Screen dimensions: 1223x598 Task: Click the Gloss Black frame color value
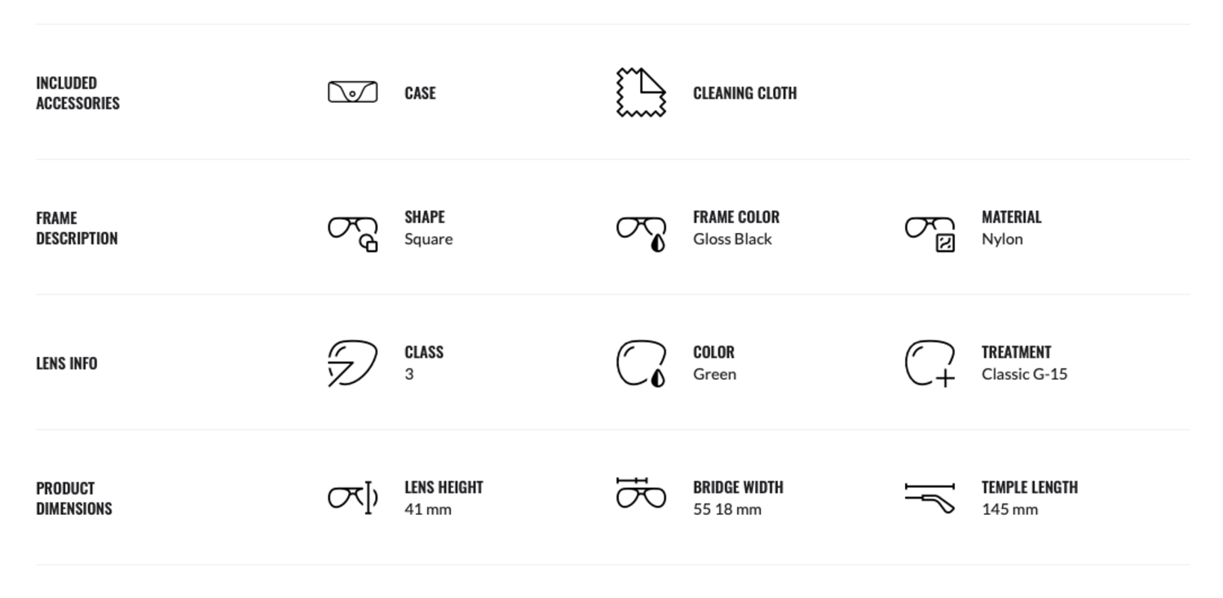click(x=732, y=239)
